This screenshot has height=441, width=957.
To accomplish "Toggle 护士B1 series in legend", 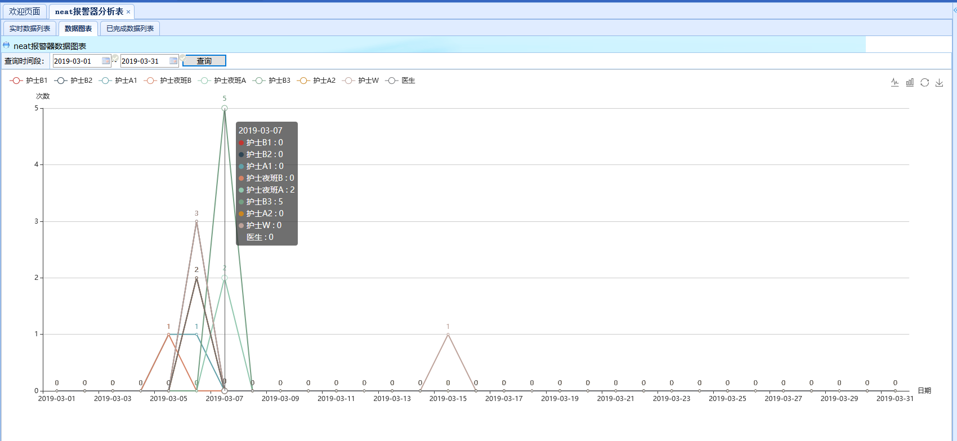I will [x=29, y=81].
